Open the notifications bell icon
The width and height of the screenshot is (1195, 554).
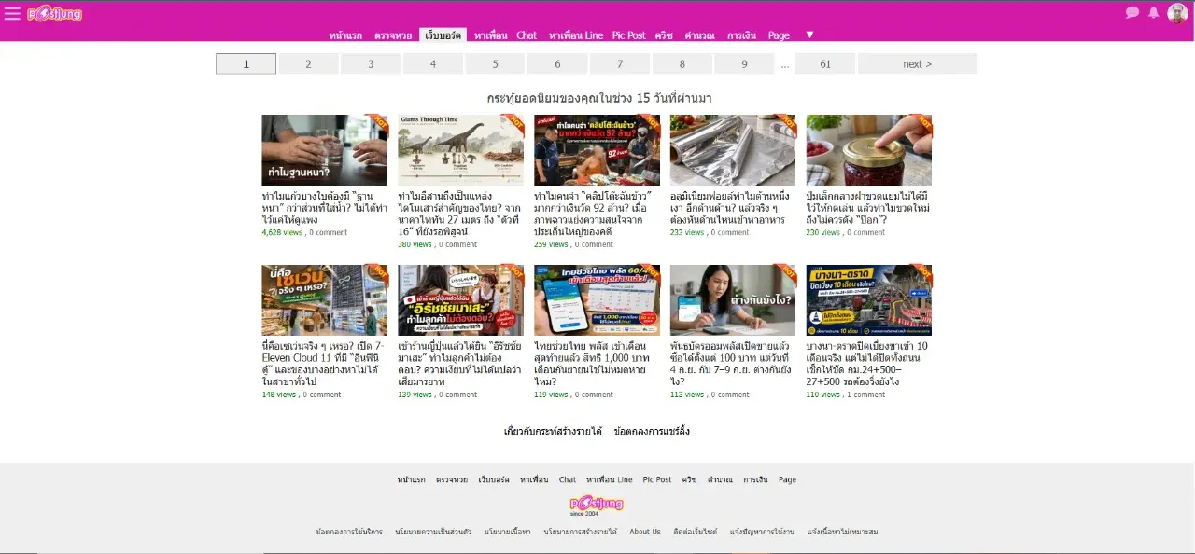tap(1154, 13)
